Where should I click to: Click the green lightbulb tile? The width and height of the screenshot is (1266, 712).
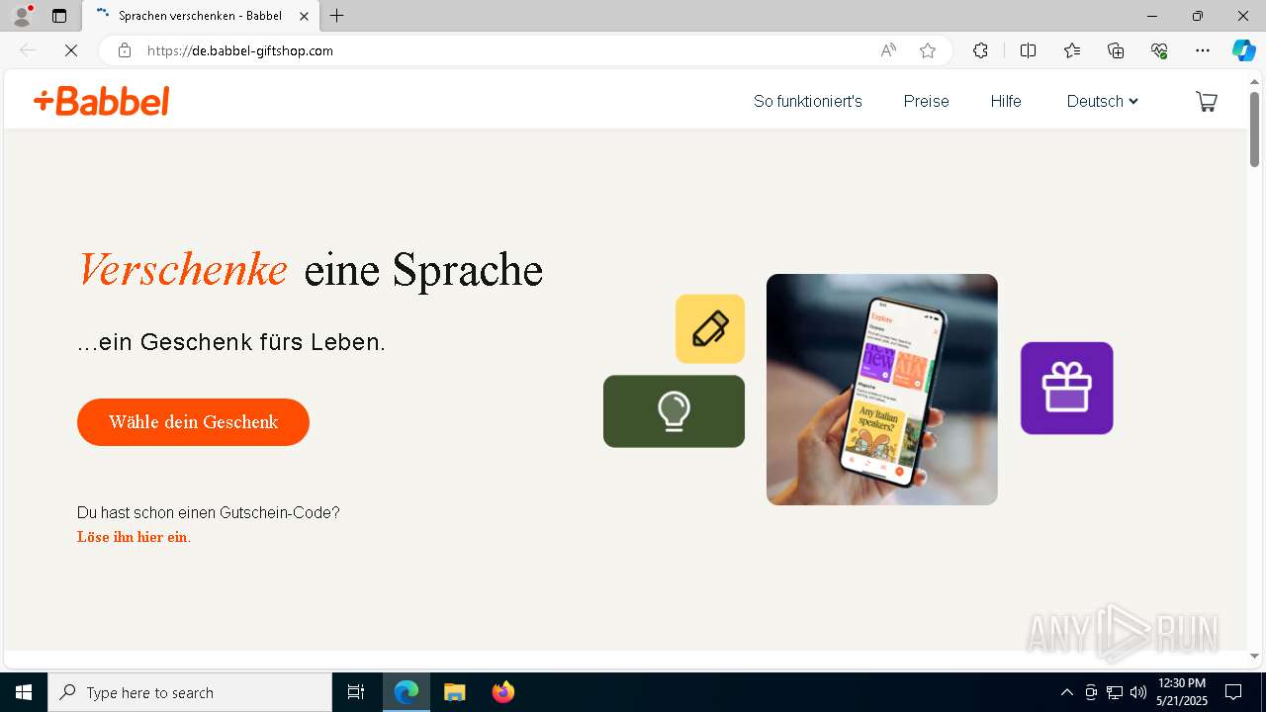674,411
